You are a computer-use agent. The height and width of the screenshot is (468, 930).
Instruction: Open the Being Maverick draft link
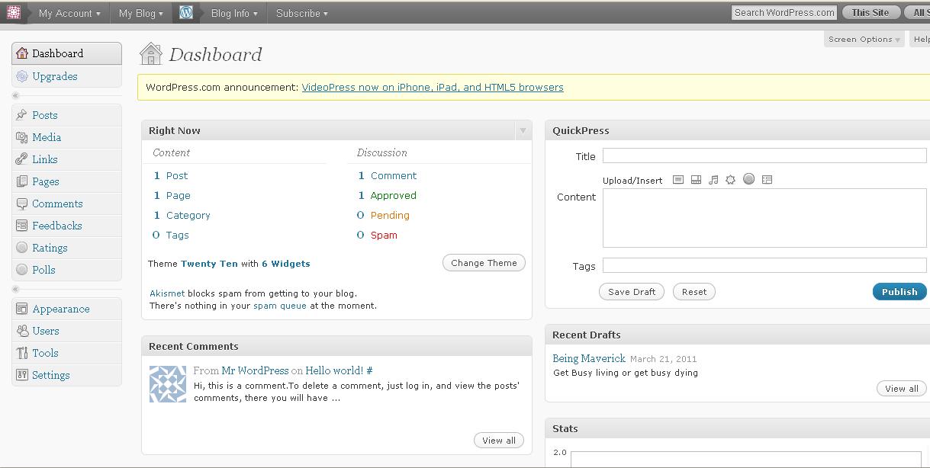click(589, 358)
